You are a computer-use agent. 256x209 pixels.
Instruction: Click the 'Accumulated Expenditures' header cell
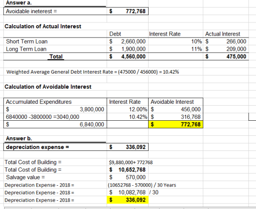point(55,102)
